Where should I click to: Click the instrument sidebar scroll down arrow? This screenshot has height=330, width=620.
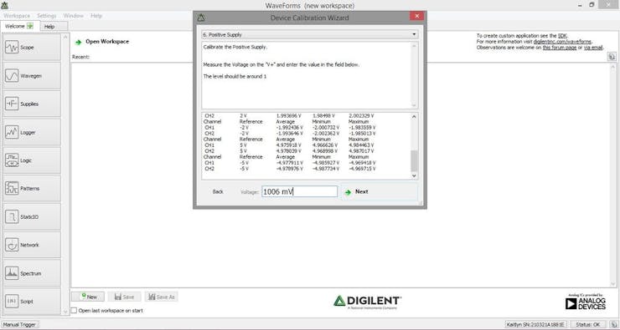65,312
